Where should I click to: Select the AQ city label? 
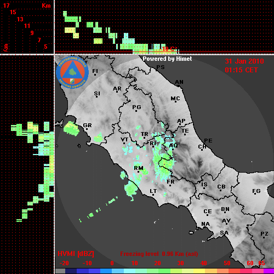(173, 145)
